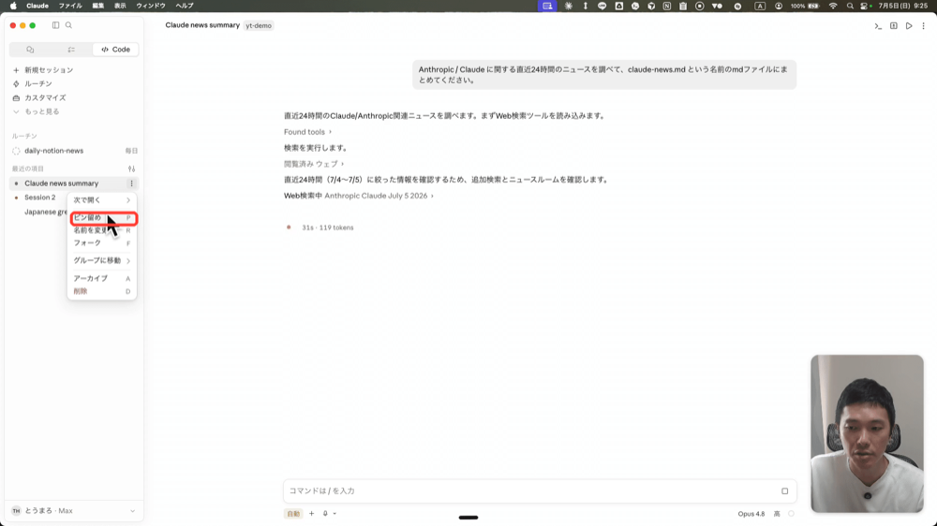Click the purple screen-share menu bar icon
Screen dimensions: 937x526
coord(547,6)
